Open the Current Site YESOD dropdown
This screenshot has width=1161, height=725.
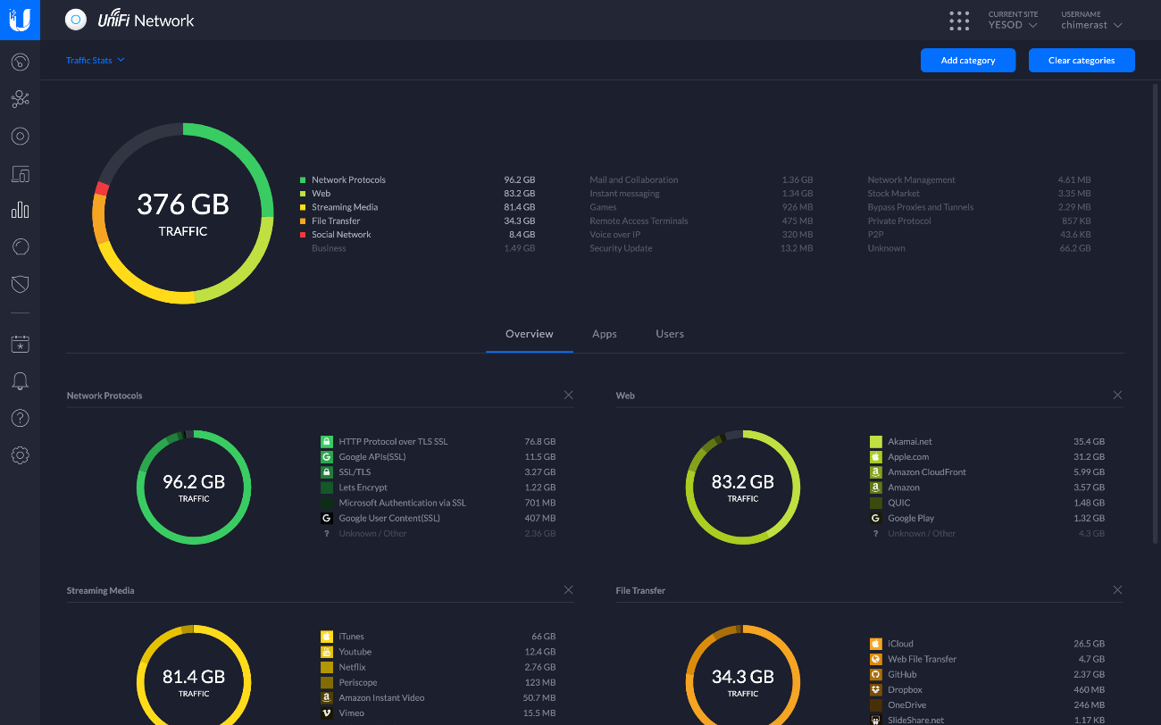(1013, 20)
